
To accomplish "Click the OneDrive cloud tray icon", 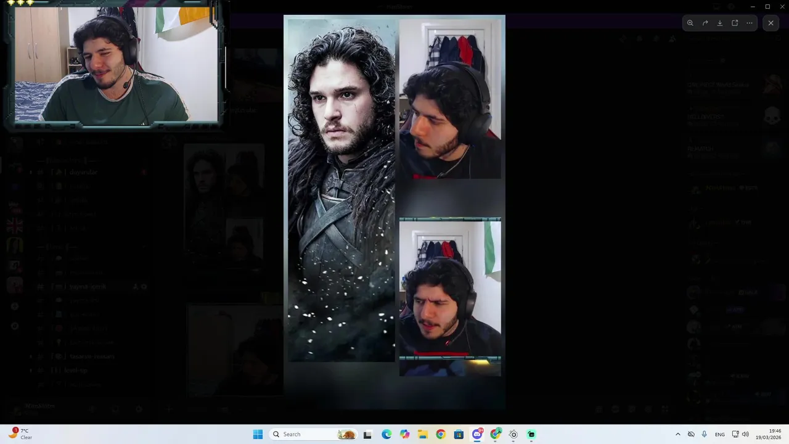I will click(691, 434).
